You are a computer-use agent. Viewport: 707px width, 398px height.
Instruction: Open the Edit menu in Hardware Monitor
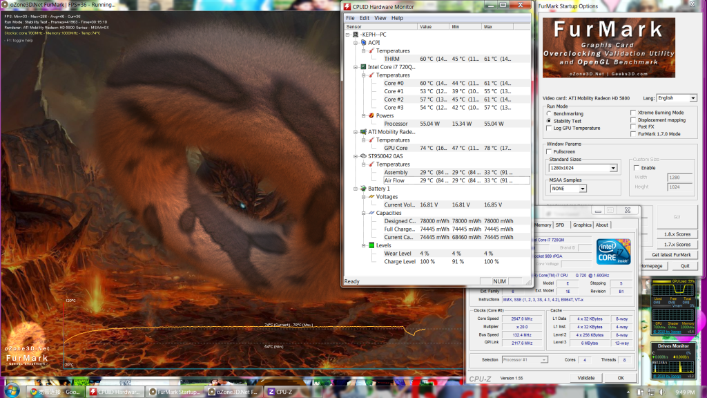point(365,18)
